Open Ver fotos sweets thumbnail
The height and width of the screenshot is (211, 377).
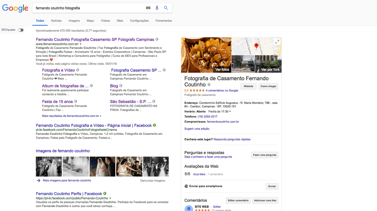[206, 55]
